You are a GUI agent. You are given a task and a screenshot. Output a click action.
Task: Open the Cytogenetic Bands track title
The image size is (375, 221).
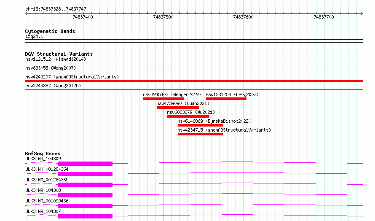point(50,31)
